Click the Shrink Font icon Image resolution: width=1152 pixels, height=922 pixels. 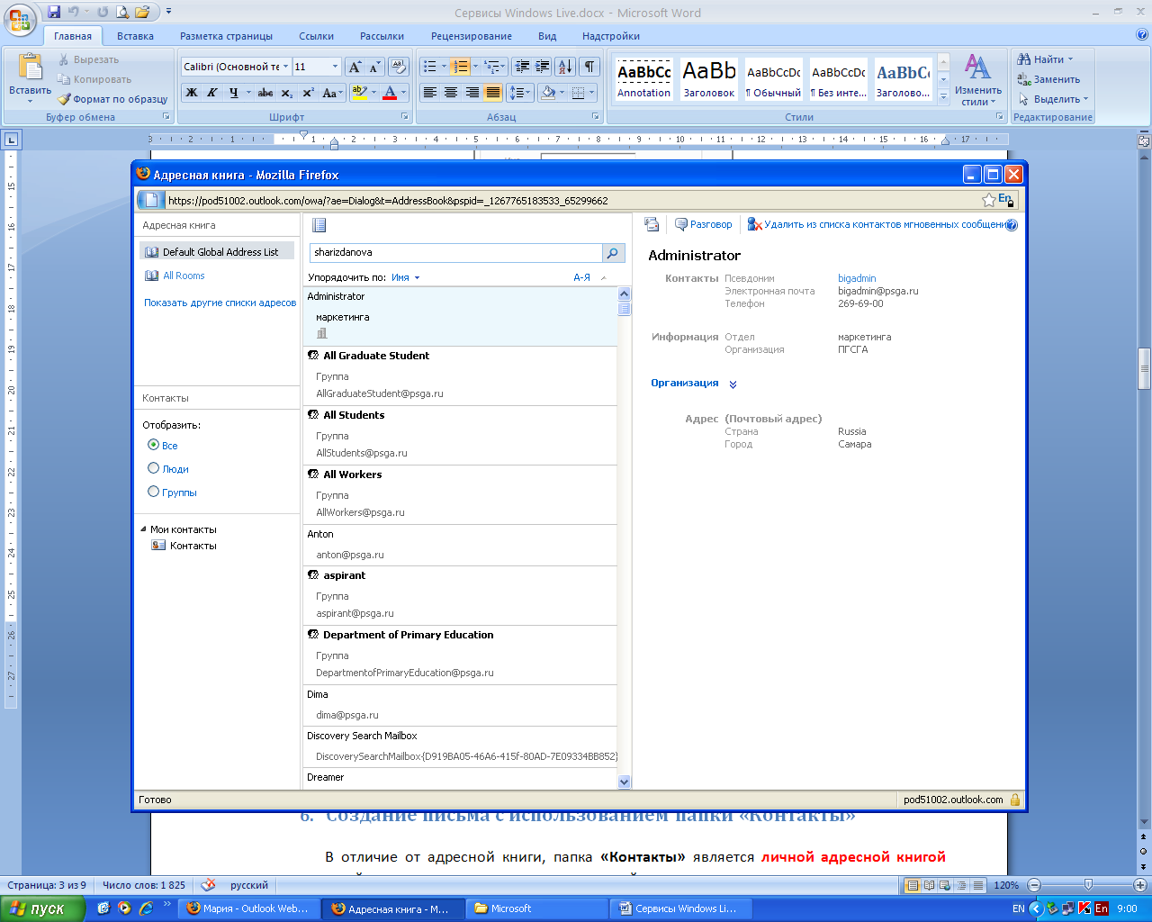[374, 67]
